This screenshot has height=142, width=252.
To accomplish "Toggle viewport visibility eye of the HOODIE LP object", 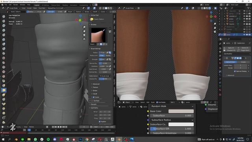I will tap(244, 16).
